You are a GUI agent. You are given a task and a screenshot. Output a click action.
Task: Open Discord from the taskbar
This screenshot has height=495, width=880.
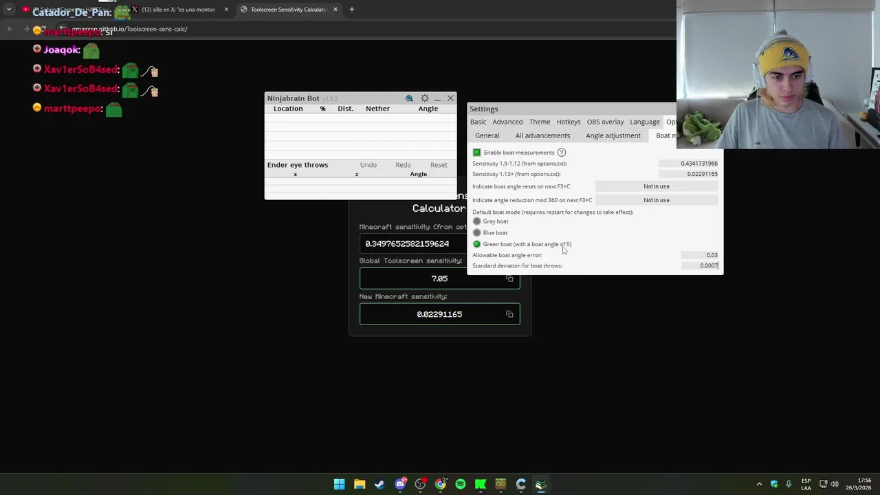(400, 484)
